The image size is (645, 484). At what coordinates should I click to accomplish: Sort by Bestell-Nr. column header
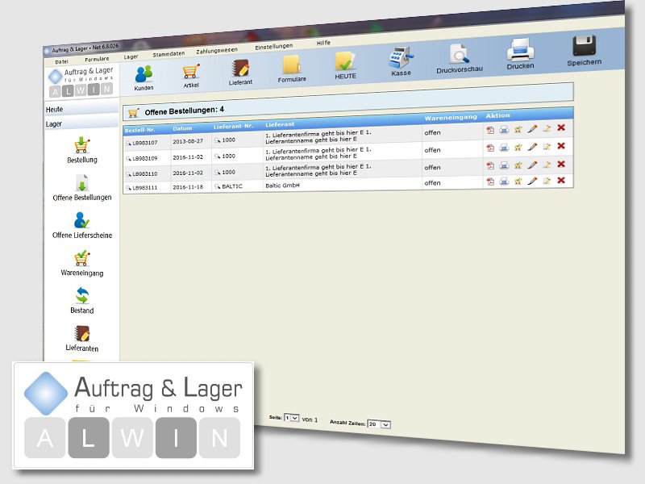point(139,130)
